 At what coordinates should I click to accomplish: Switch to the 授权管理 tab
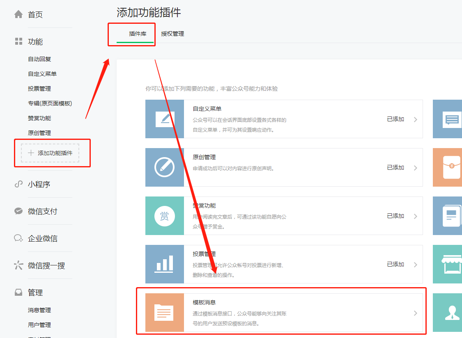(172, 34)
